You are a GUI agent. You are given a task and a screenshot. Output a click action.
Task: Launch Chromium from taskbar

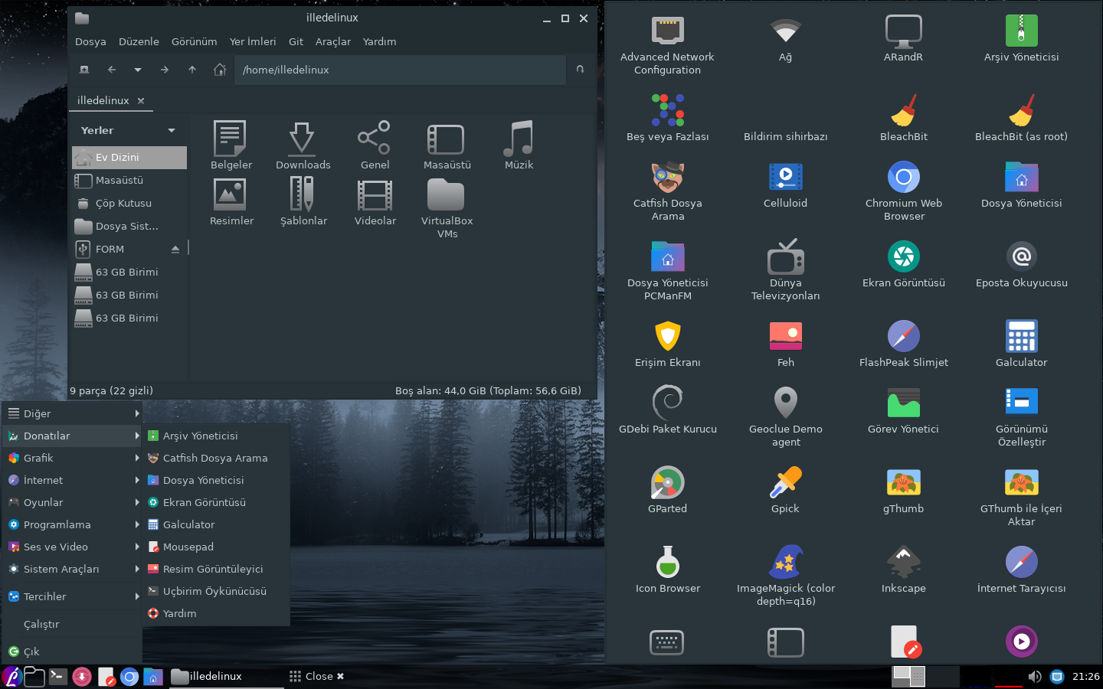click(129, 677)
